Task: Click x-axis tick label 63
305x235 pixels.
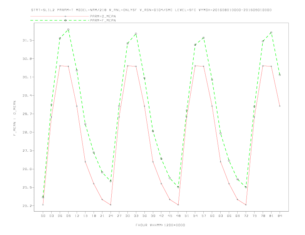Action: [221, 216]
